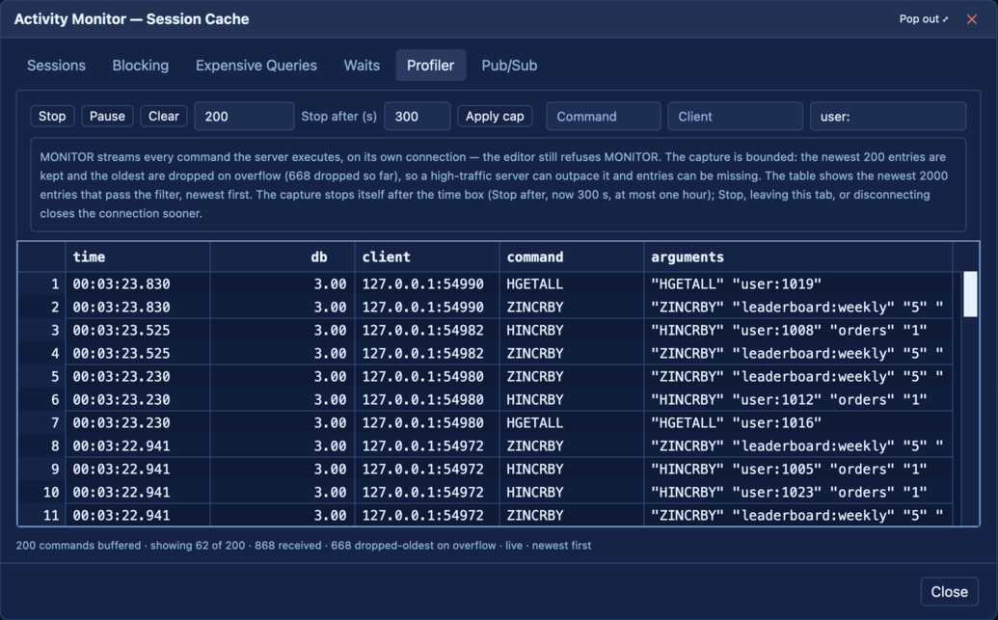Click the MONITOR description text block
This screenshot has width=998, height=620.
(499, 184)
